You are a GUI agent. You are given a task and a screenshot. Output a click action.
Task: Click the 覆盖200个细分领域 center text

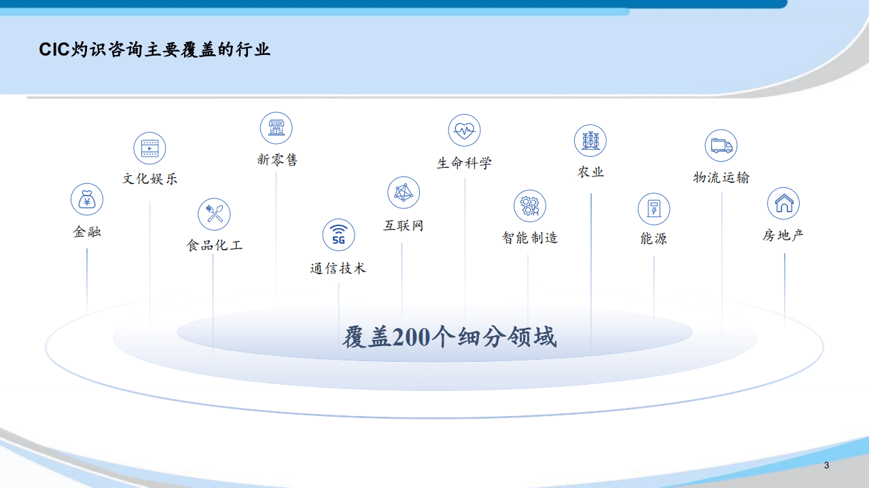click(x=450, y=335)
